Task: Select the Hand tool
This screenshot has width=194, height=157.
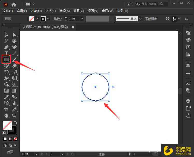Action: pos(6,116)
